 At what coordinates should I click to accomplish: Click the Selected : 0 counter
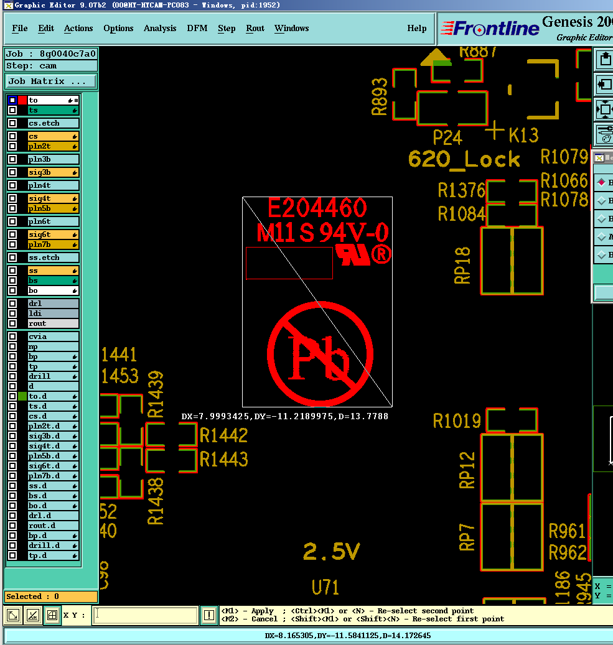(51, 596)
